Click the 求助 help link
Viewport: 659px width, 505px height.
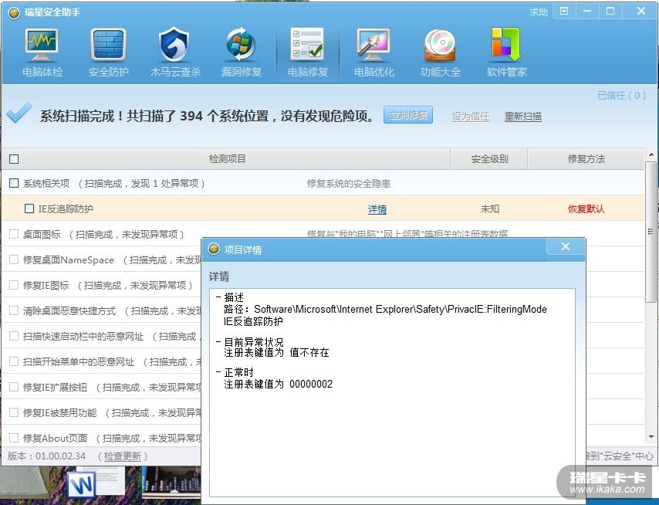click(x=539, y=12)
